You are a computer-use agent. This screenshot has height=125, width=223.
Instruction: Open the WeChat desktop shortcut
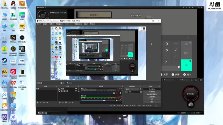click(x=13, y=27)
